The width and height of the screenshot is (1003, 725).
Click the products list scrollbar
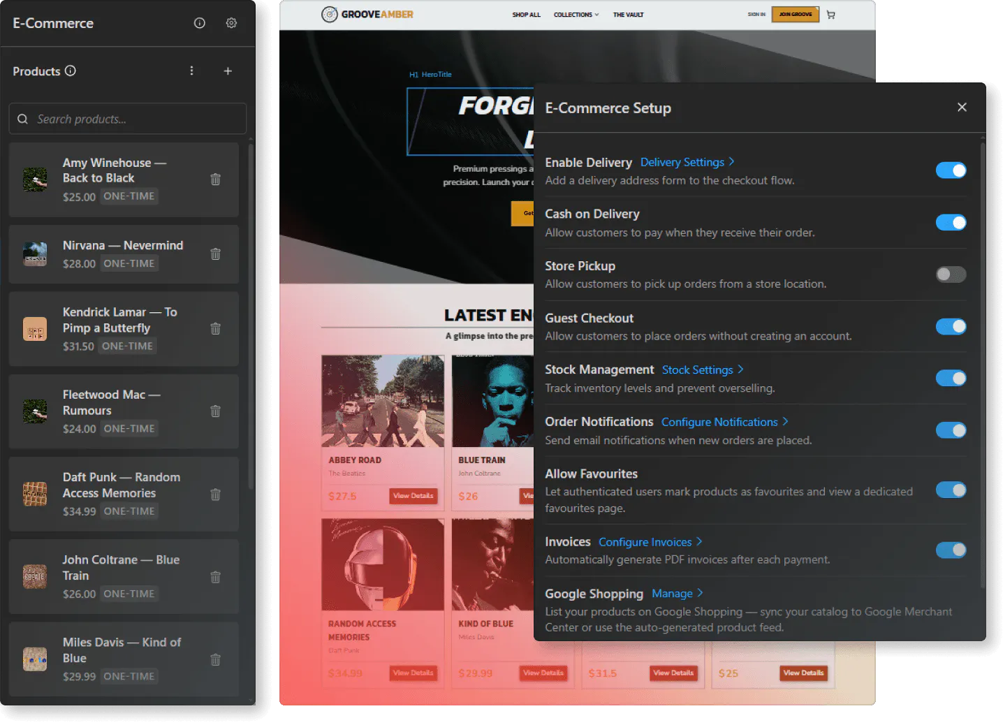tap(251, 318)
